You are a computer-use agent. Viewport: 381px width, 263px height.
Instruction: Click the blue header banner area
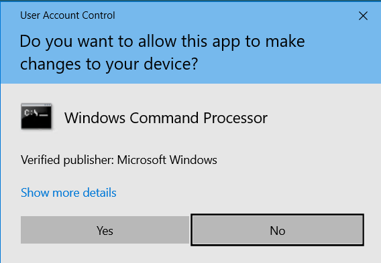[190, 43]
